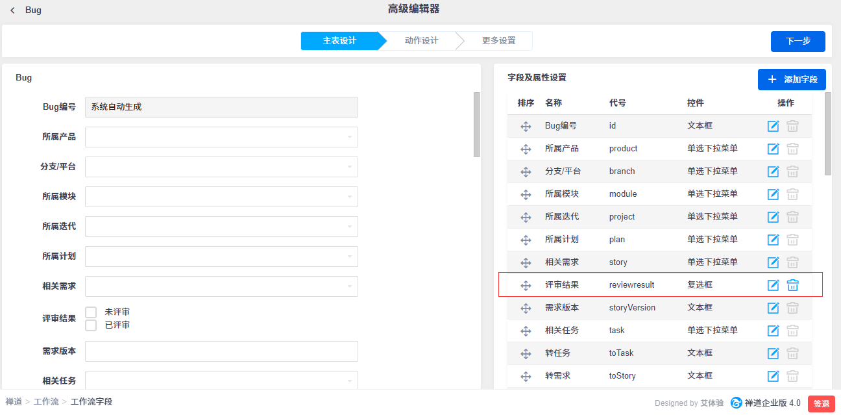Image resolution: width=841 pixels, height=415 pixels.
Task: Click into the 需求版本 text input
Action: [221, 351]
